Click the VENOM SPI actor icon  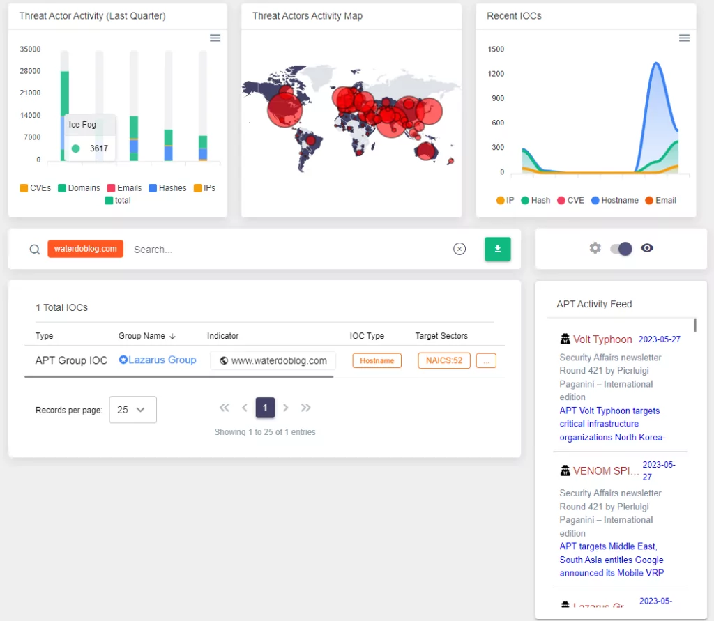pos(565,470)
